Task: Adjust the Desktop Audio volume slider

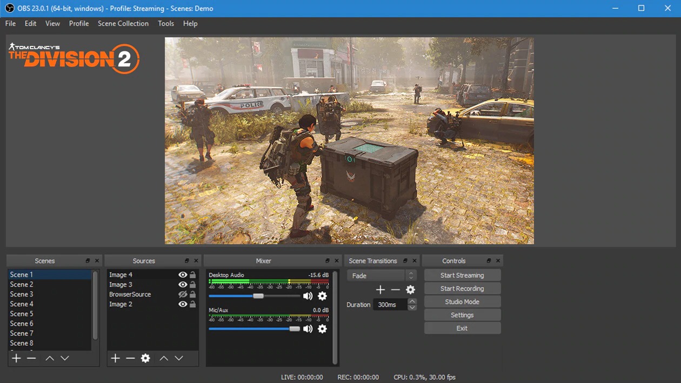Action: (258, 296)
